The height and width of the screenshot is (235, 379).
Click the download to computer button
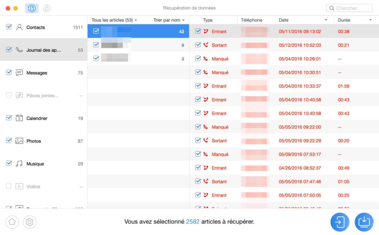[364, 222]
